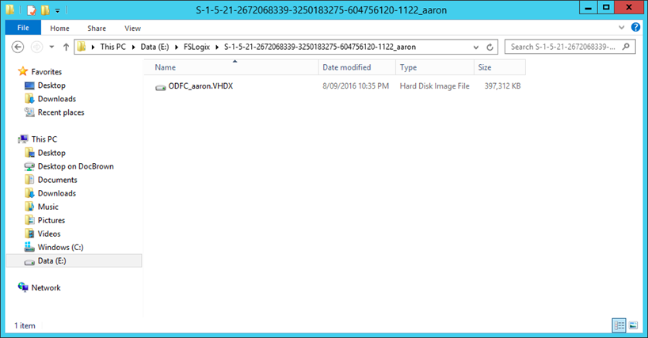The height and width of the screenshot is (338, 648).
Task: Click the This PC computer icon
Action: pos(23,139)
